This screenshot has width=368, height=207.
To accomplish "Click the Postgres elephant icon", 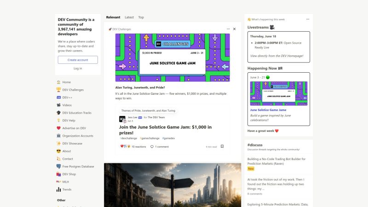I will point(59,167).
